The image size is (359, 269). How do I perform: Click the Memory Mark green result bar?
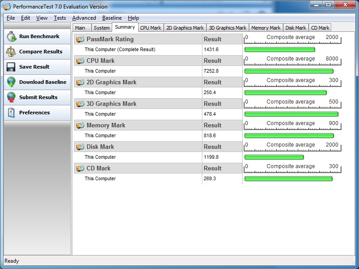pyautogui.click(x=289, y=136)
